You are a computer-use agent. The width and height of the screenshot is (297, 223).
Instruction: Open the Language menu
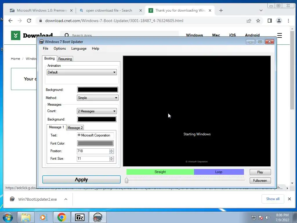coord(79,48)
